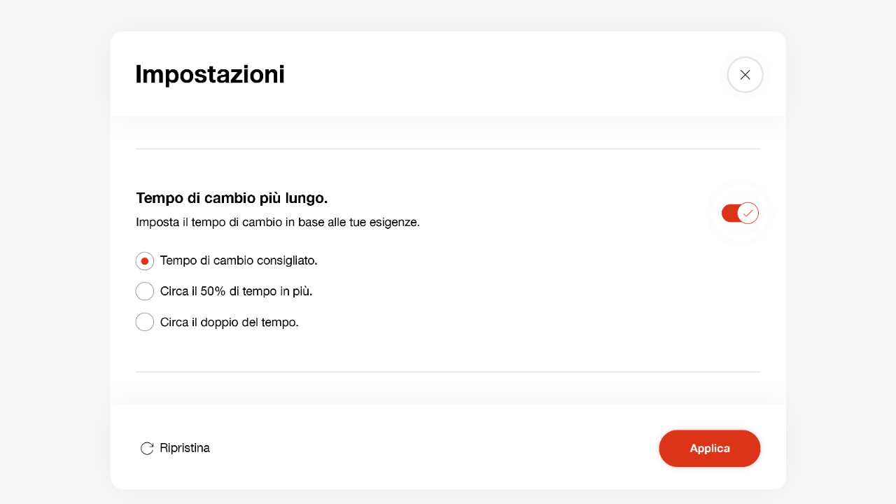This screenshot has width=896, height=504.
Task: Click the Ripristina text link
Action: coord(185,448)
